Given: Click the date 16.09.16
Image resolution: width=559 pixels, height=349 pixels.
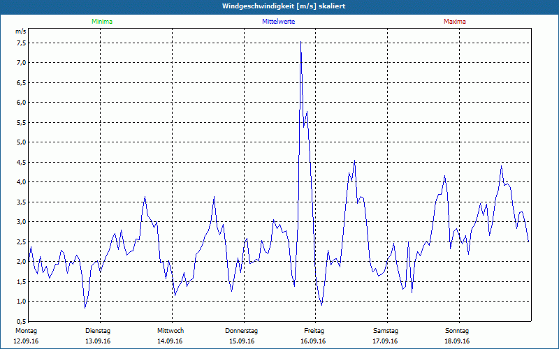Looking at the screenshot, I should pos(313,341).
